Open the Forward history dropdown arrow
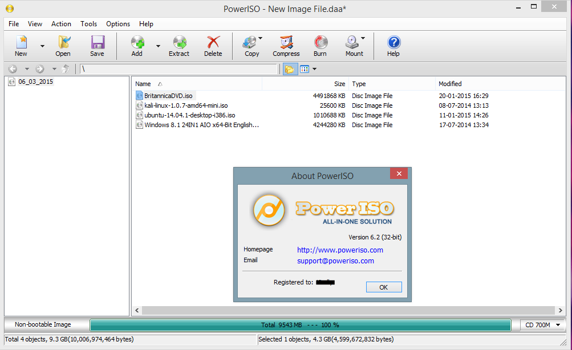 pyautogui.click(x=54, y=69)
